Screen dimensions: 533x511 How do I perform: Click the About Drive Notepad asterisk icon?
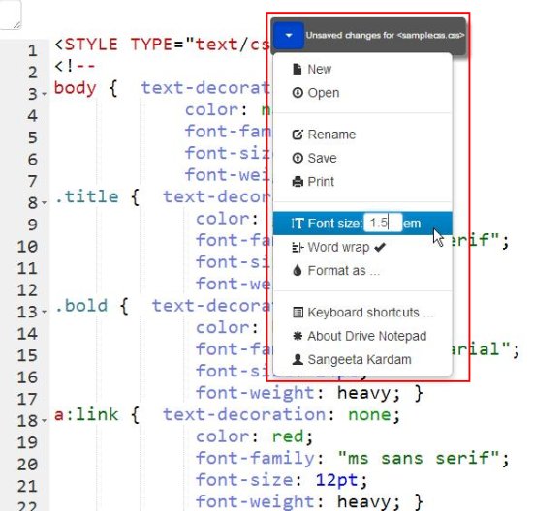tap(298, 336)
